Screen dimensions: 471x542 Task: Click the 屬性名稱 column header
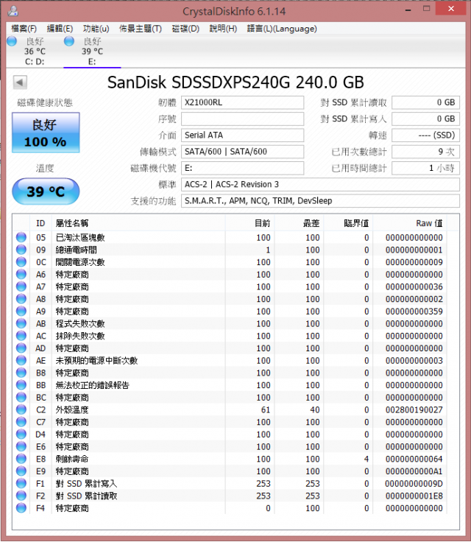coord(138,223)
